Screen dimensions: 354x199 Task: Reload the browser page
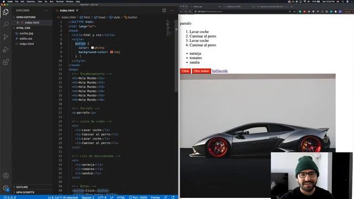pos(190,12)
